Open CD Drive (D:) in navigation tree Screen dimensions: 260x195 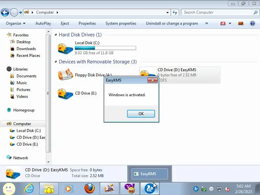[31, 137]
